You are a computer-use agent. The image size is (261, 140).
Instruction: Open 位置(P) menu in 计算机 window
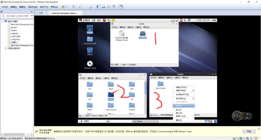click(x=138, y=27)
